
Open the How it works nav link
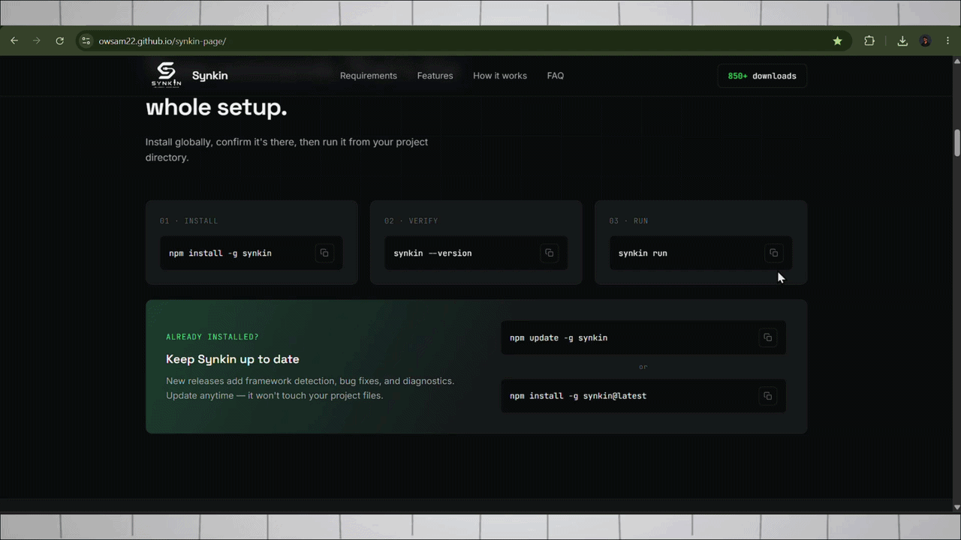pos(500,76)
